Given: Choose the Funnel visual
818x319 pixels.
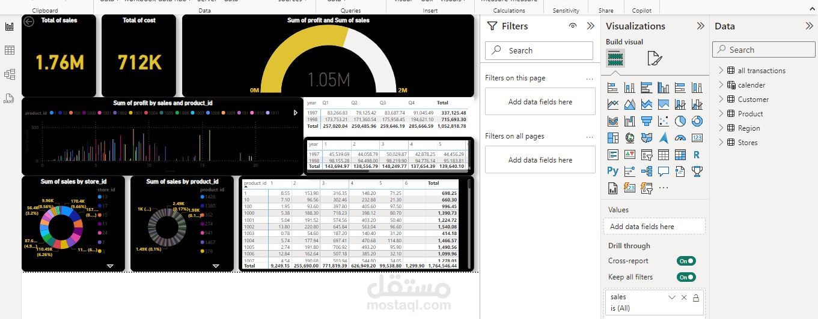Looking at the screenshot, I should click(647, 121).
